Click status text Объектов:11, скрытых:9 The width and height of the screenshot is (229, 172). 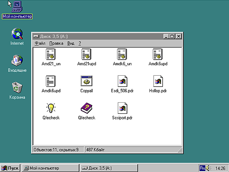(56, 150)
